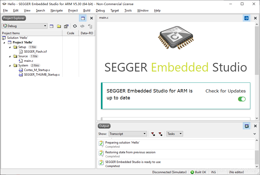260x175 pixels.
Task: Close the main.c editor pane
Action: point(255,18)
